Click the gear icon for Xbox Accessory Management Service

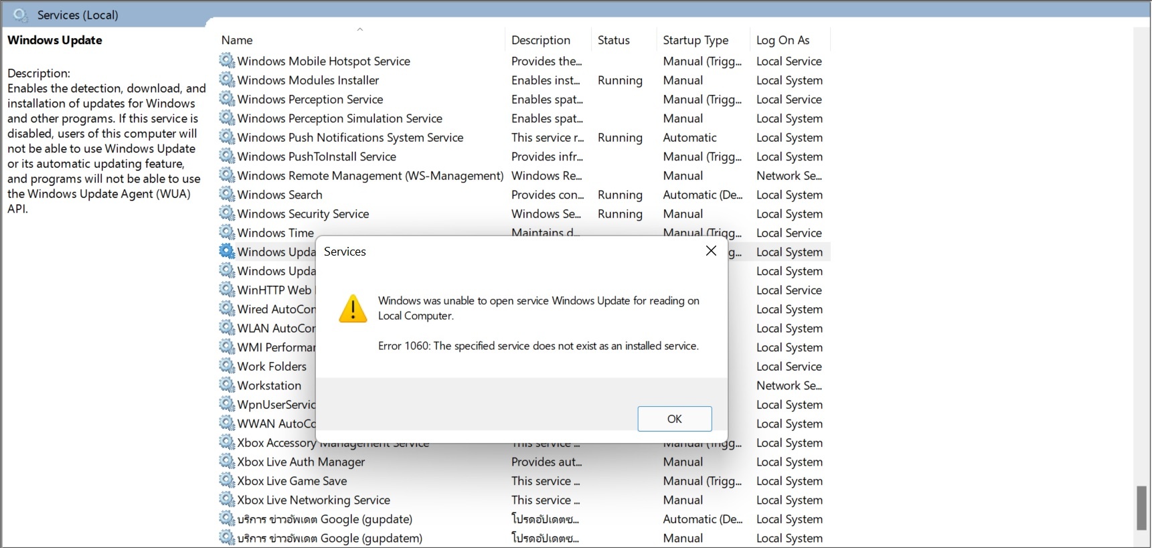pyautogui.click(x=227, y=442)
